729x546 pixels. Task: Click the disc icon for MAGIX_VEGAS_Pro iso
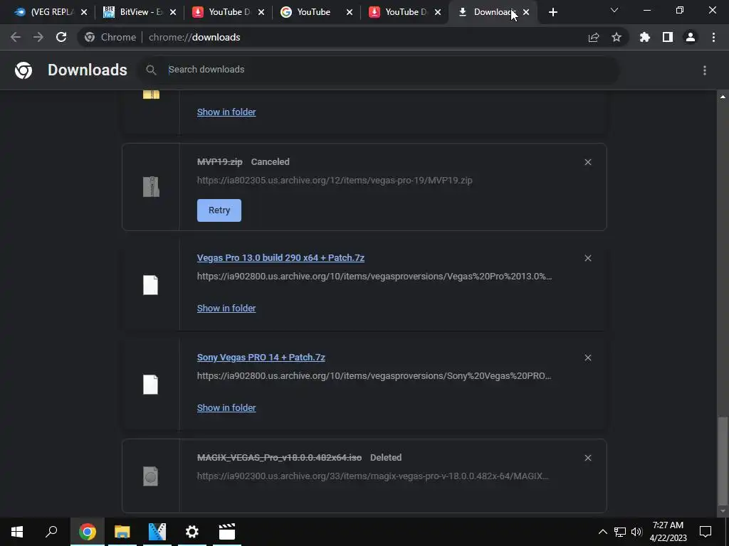(151, 476)
